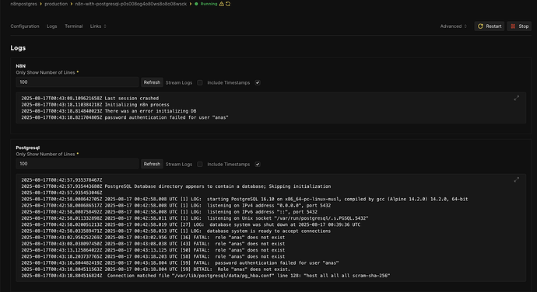Click the "listening on Unix socket" log line
The width and height of the screenshot is (537, 292).
click(195, 218)
